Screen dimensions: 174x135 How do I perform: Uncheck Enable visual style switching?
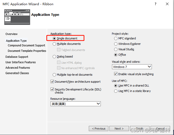pyautogui.click(x=116, y=74)
